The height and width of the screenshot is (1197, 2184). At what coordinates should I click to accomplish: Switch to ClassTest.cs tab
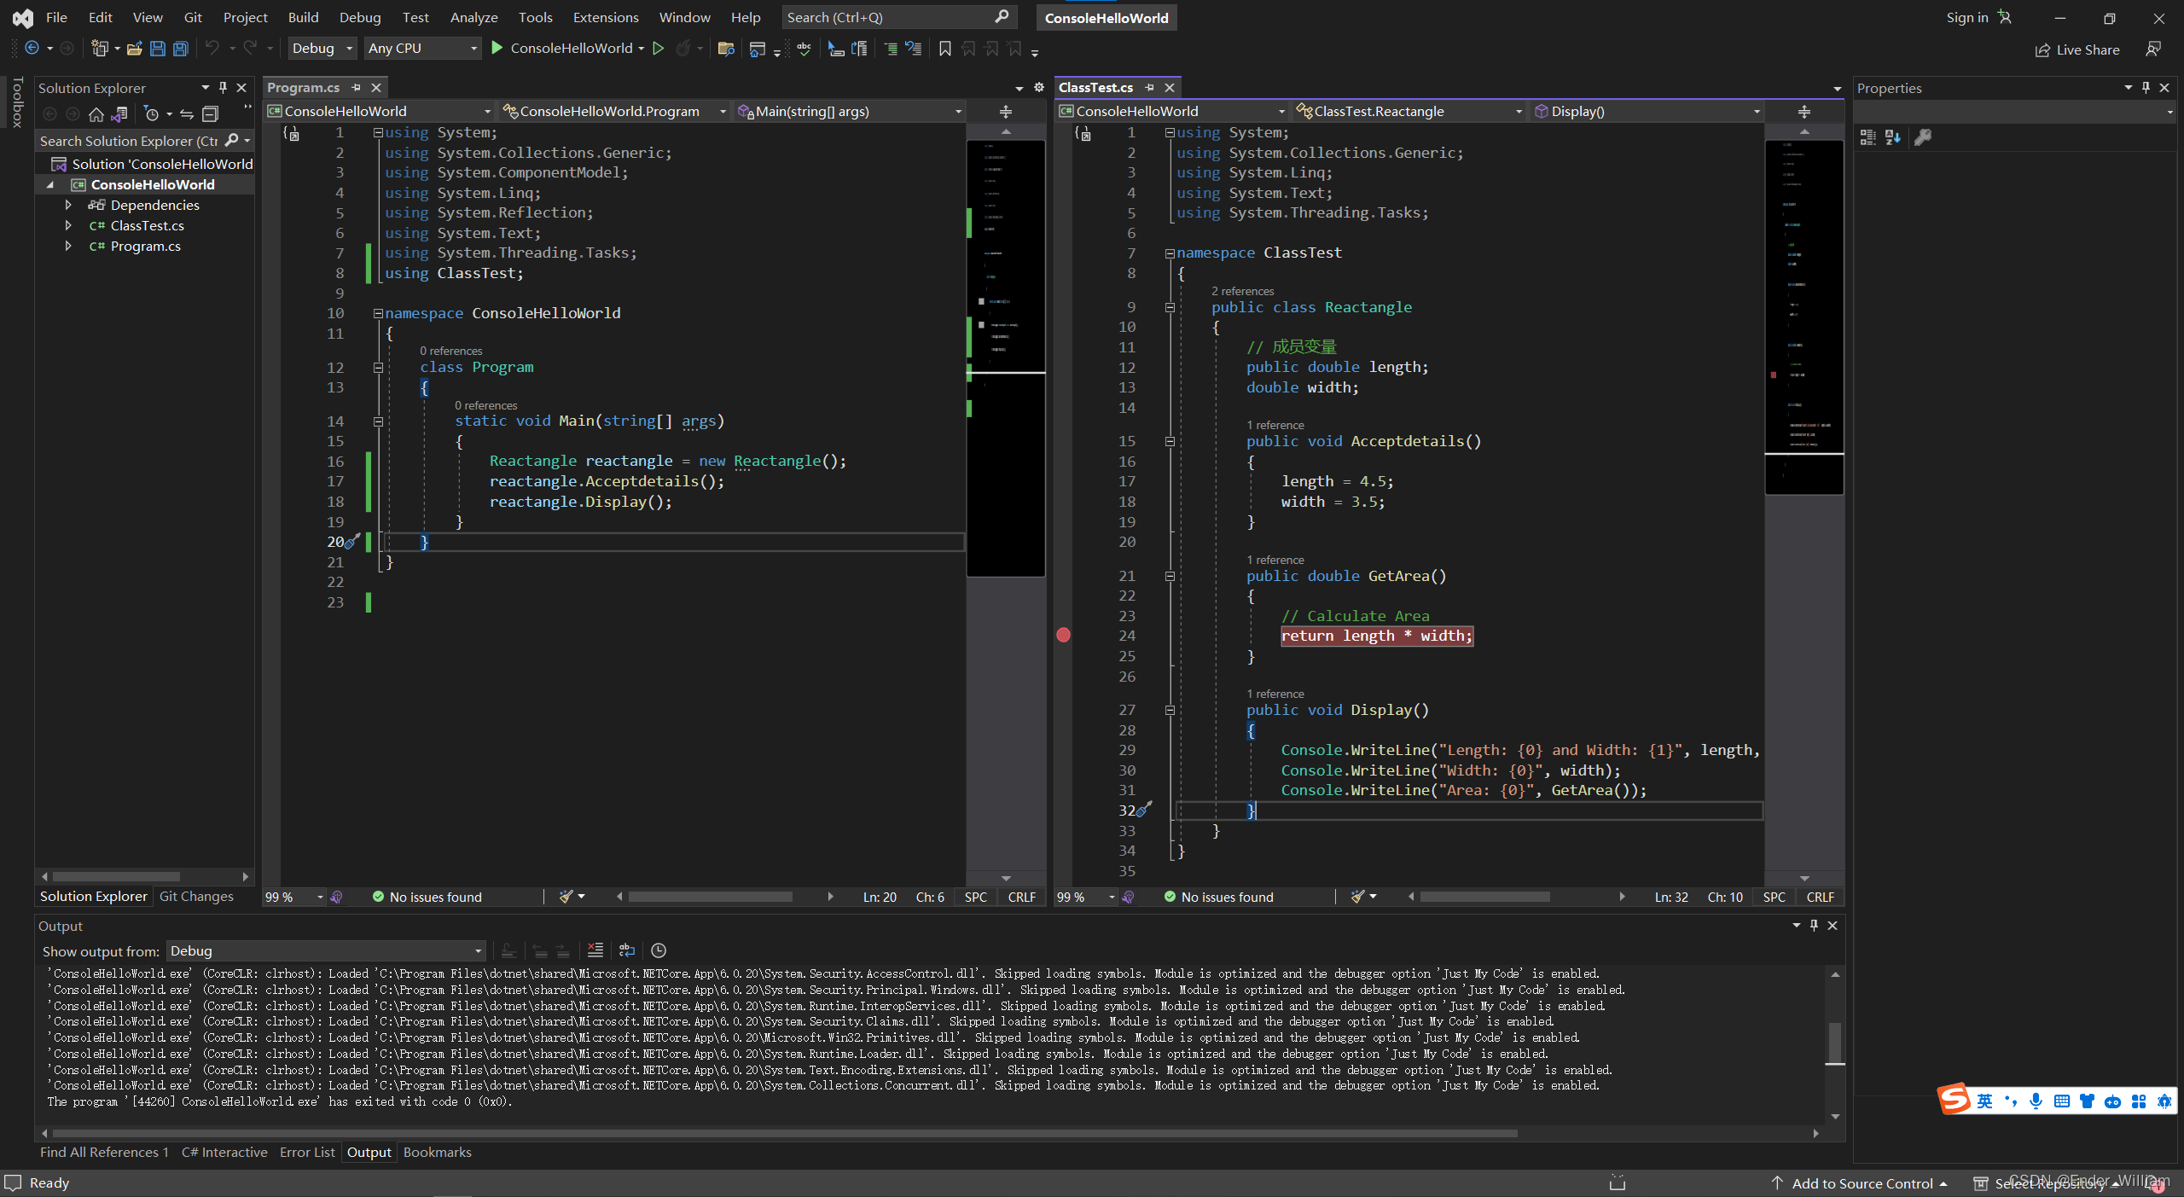[1096, 85]
